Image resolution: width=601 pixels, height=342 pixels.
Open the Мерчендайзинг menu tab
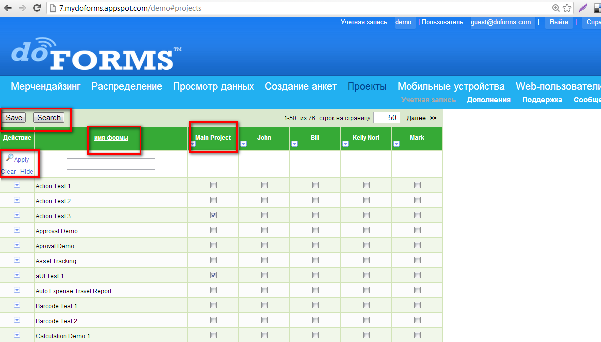point(45,86)
